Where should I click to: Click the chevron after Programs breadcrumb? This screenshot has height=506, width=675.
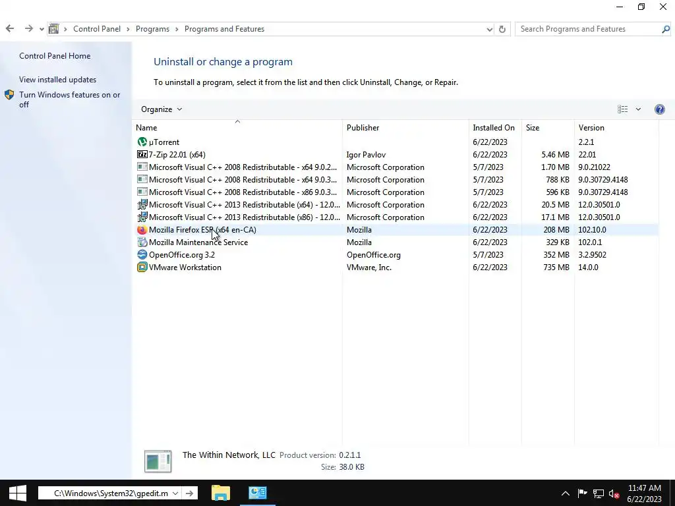pyautogui.click(x=177, y=29)
